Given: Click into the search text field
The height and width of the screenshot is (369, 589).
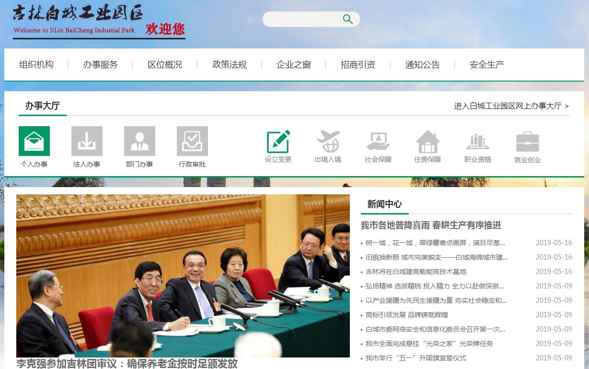Looking at the screenshot, I should 303,19.
